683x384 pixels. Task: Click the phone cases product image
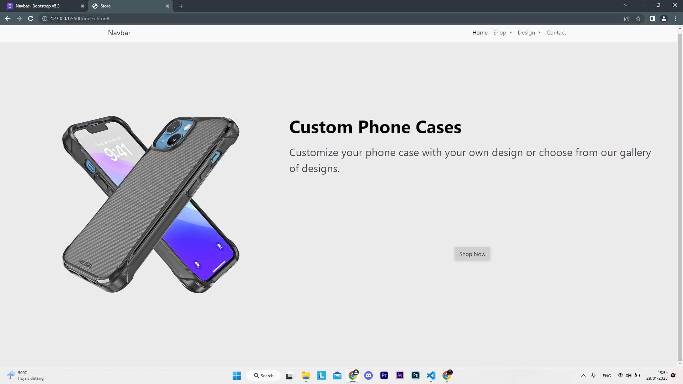point(151,204)
